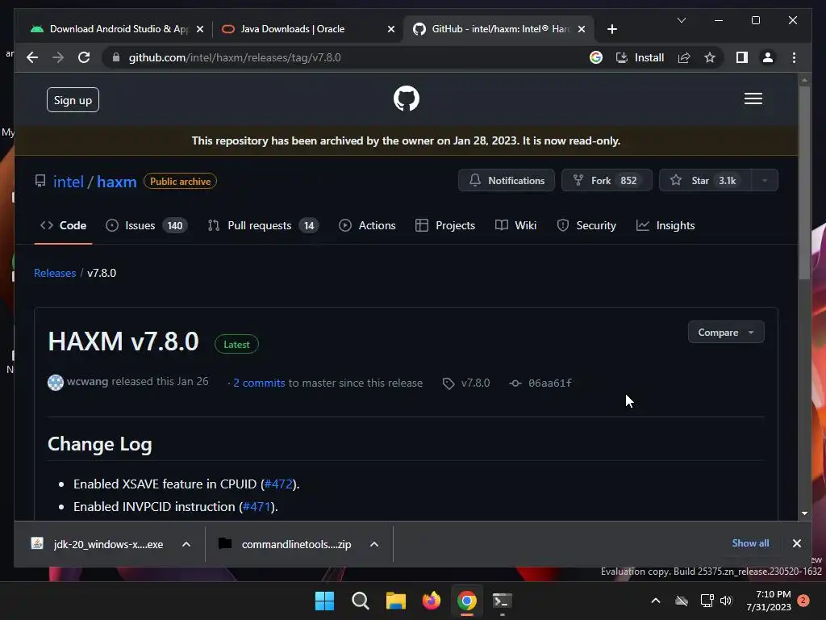Click the Fork 852 button
This screenshot has width=826, height=620.
click(x=607, y=180)
